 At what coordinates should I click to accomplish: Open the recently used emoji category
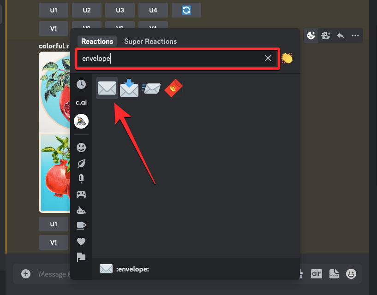click(81, 84)
